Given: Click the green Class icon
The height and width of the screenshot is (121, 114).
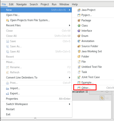Looking at the screenshot, I should click(x=79, y=26).
